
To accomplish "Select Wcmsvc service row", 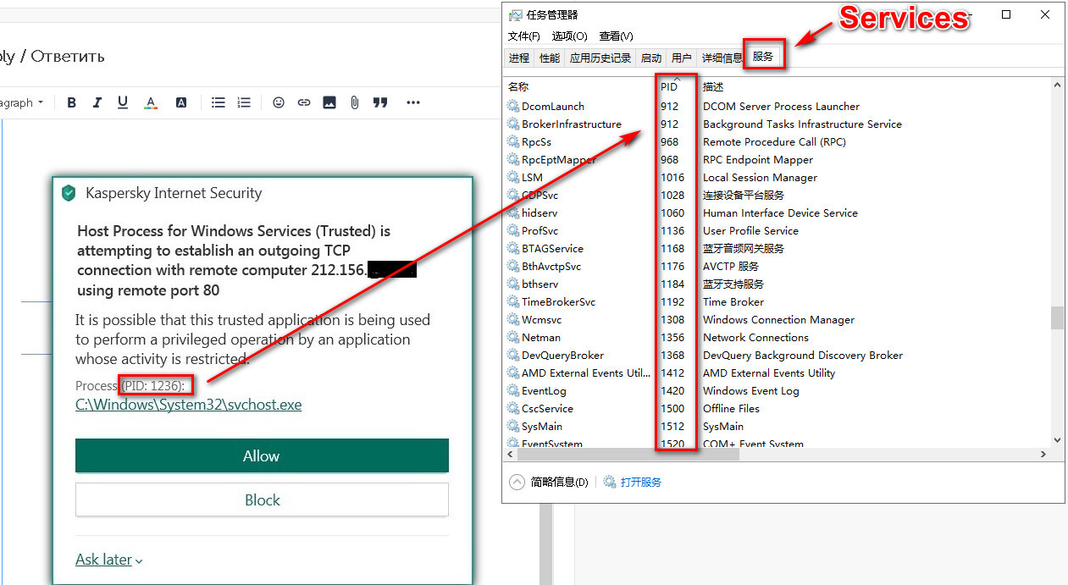I will tap(777, 319).
